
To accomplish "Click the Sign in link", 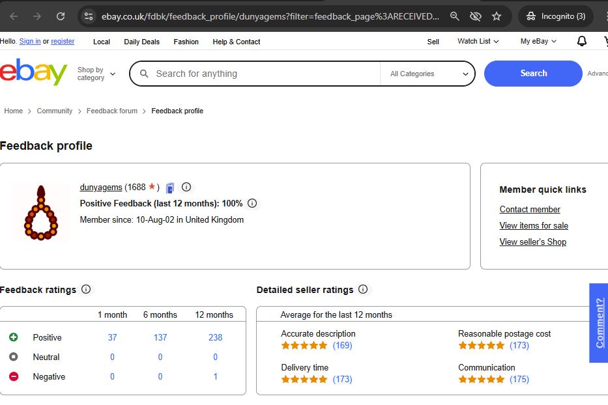I will click(30, 41).
